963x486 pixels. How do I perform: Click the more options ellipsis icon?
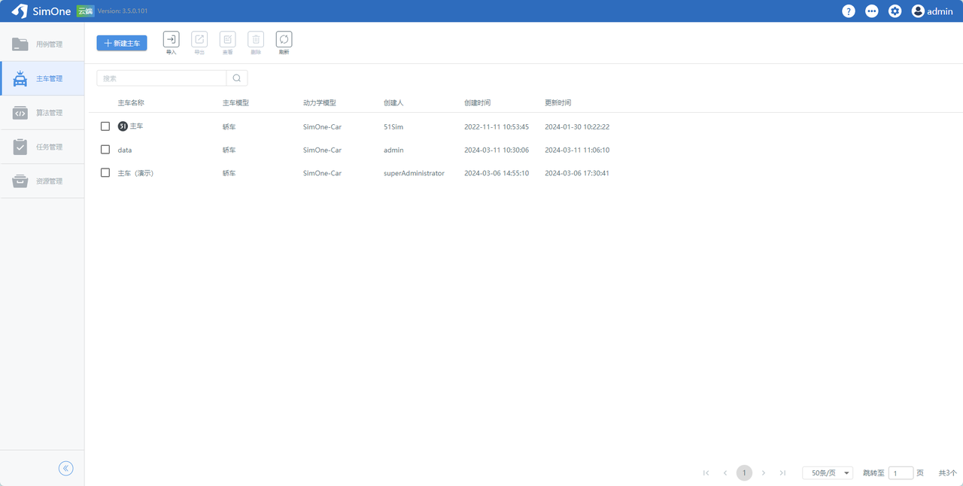pyautogui.click(x=871, y=11)
